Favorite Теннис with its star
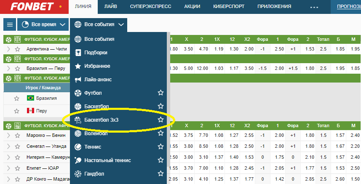 point(160,147)
